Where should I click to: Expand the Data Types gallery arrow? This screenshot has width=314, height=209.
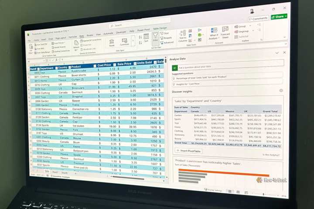(x=133, y=41)
